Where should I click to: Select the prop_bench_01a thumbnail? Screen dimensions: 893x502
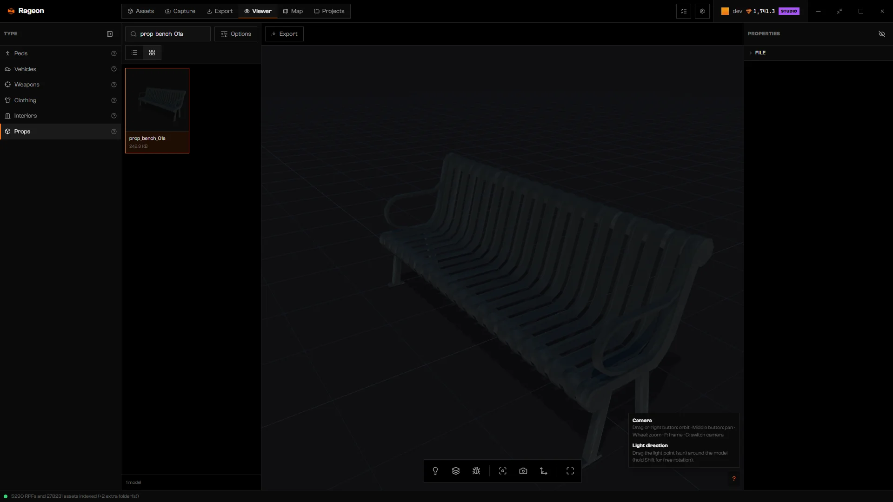point(157,111)
